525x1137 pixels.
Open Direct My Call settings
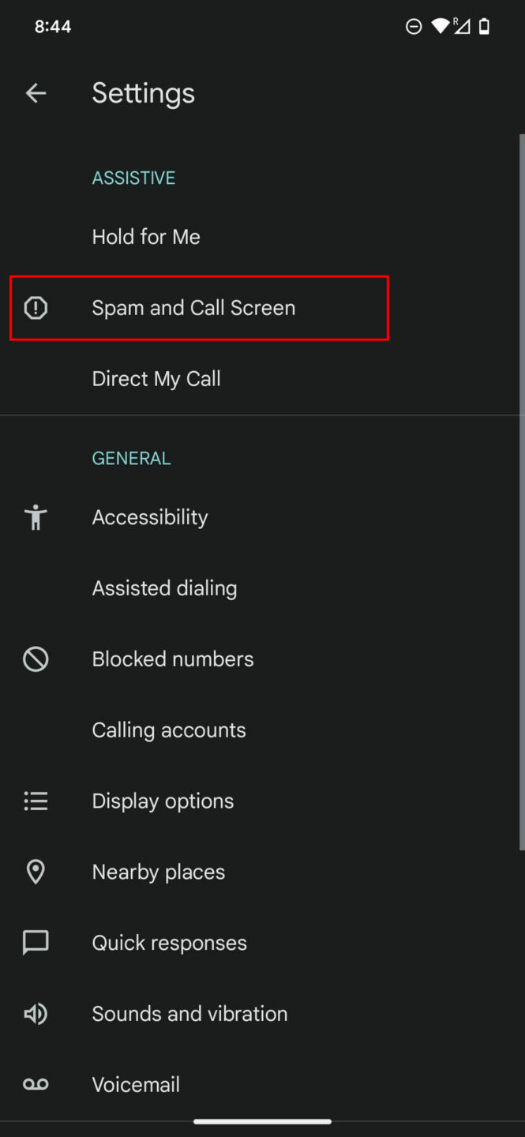tap(156, 378)
